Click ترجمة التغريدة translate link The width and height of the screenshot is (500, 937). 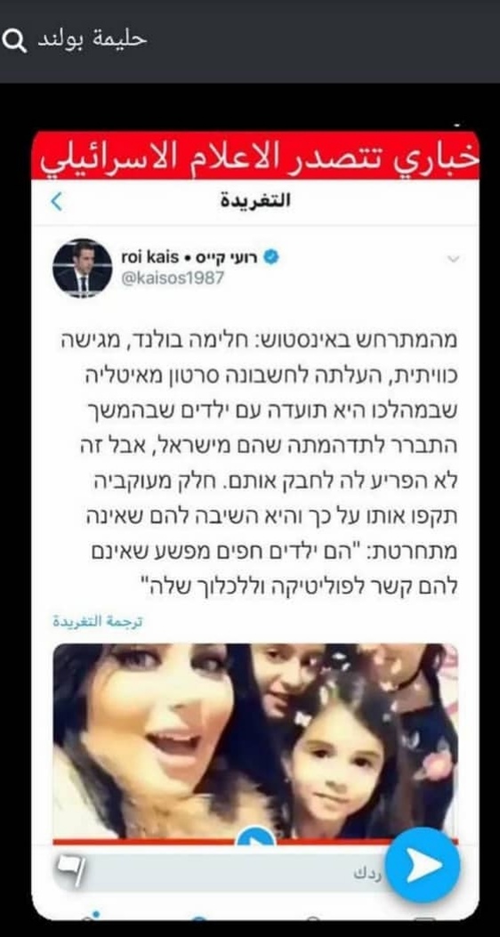click(98, 621)
